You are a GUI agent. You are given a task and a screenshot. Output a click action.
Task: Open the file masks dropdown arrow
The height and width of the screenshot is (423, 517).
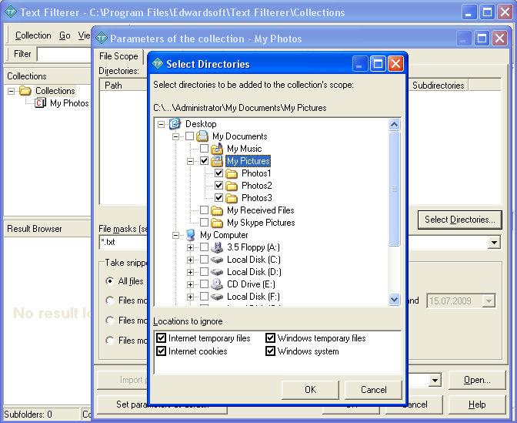coord(494,243)
